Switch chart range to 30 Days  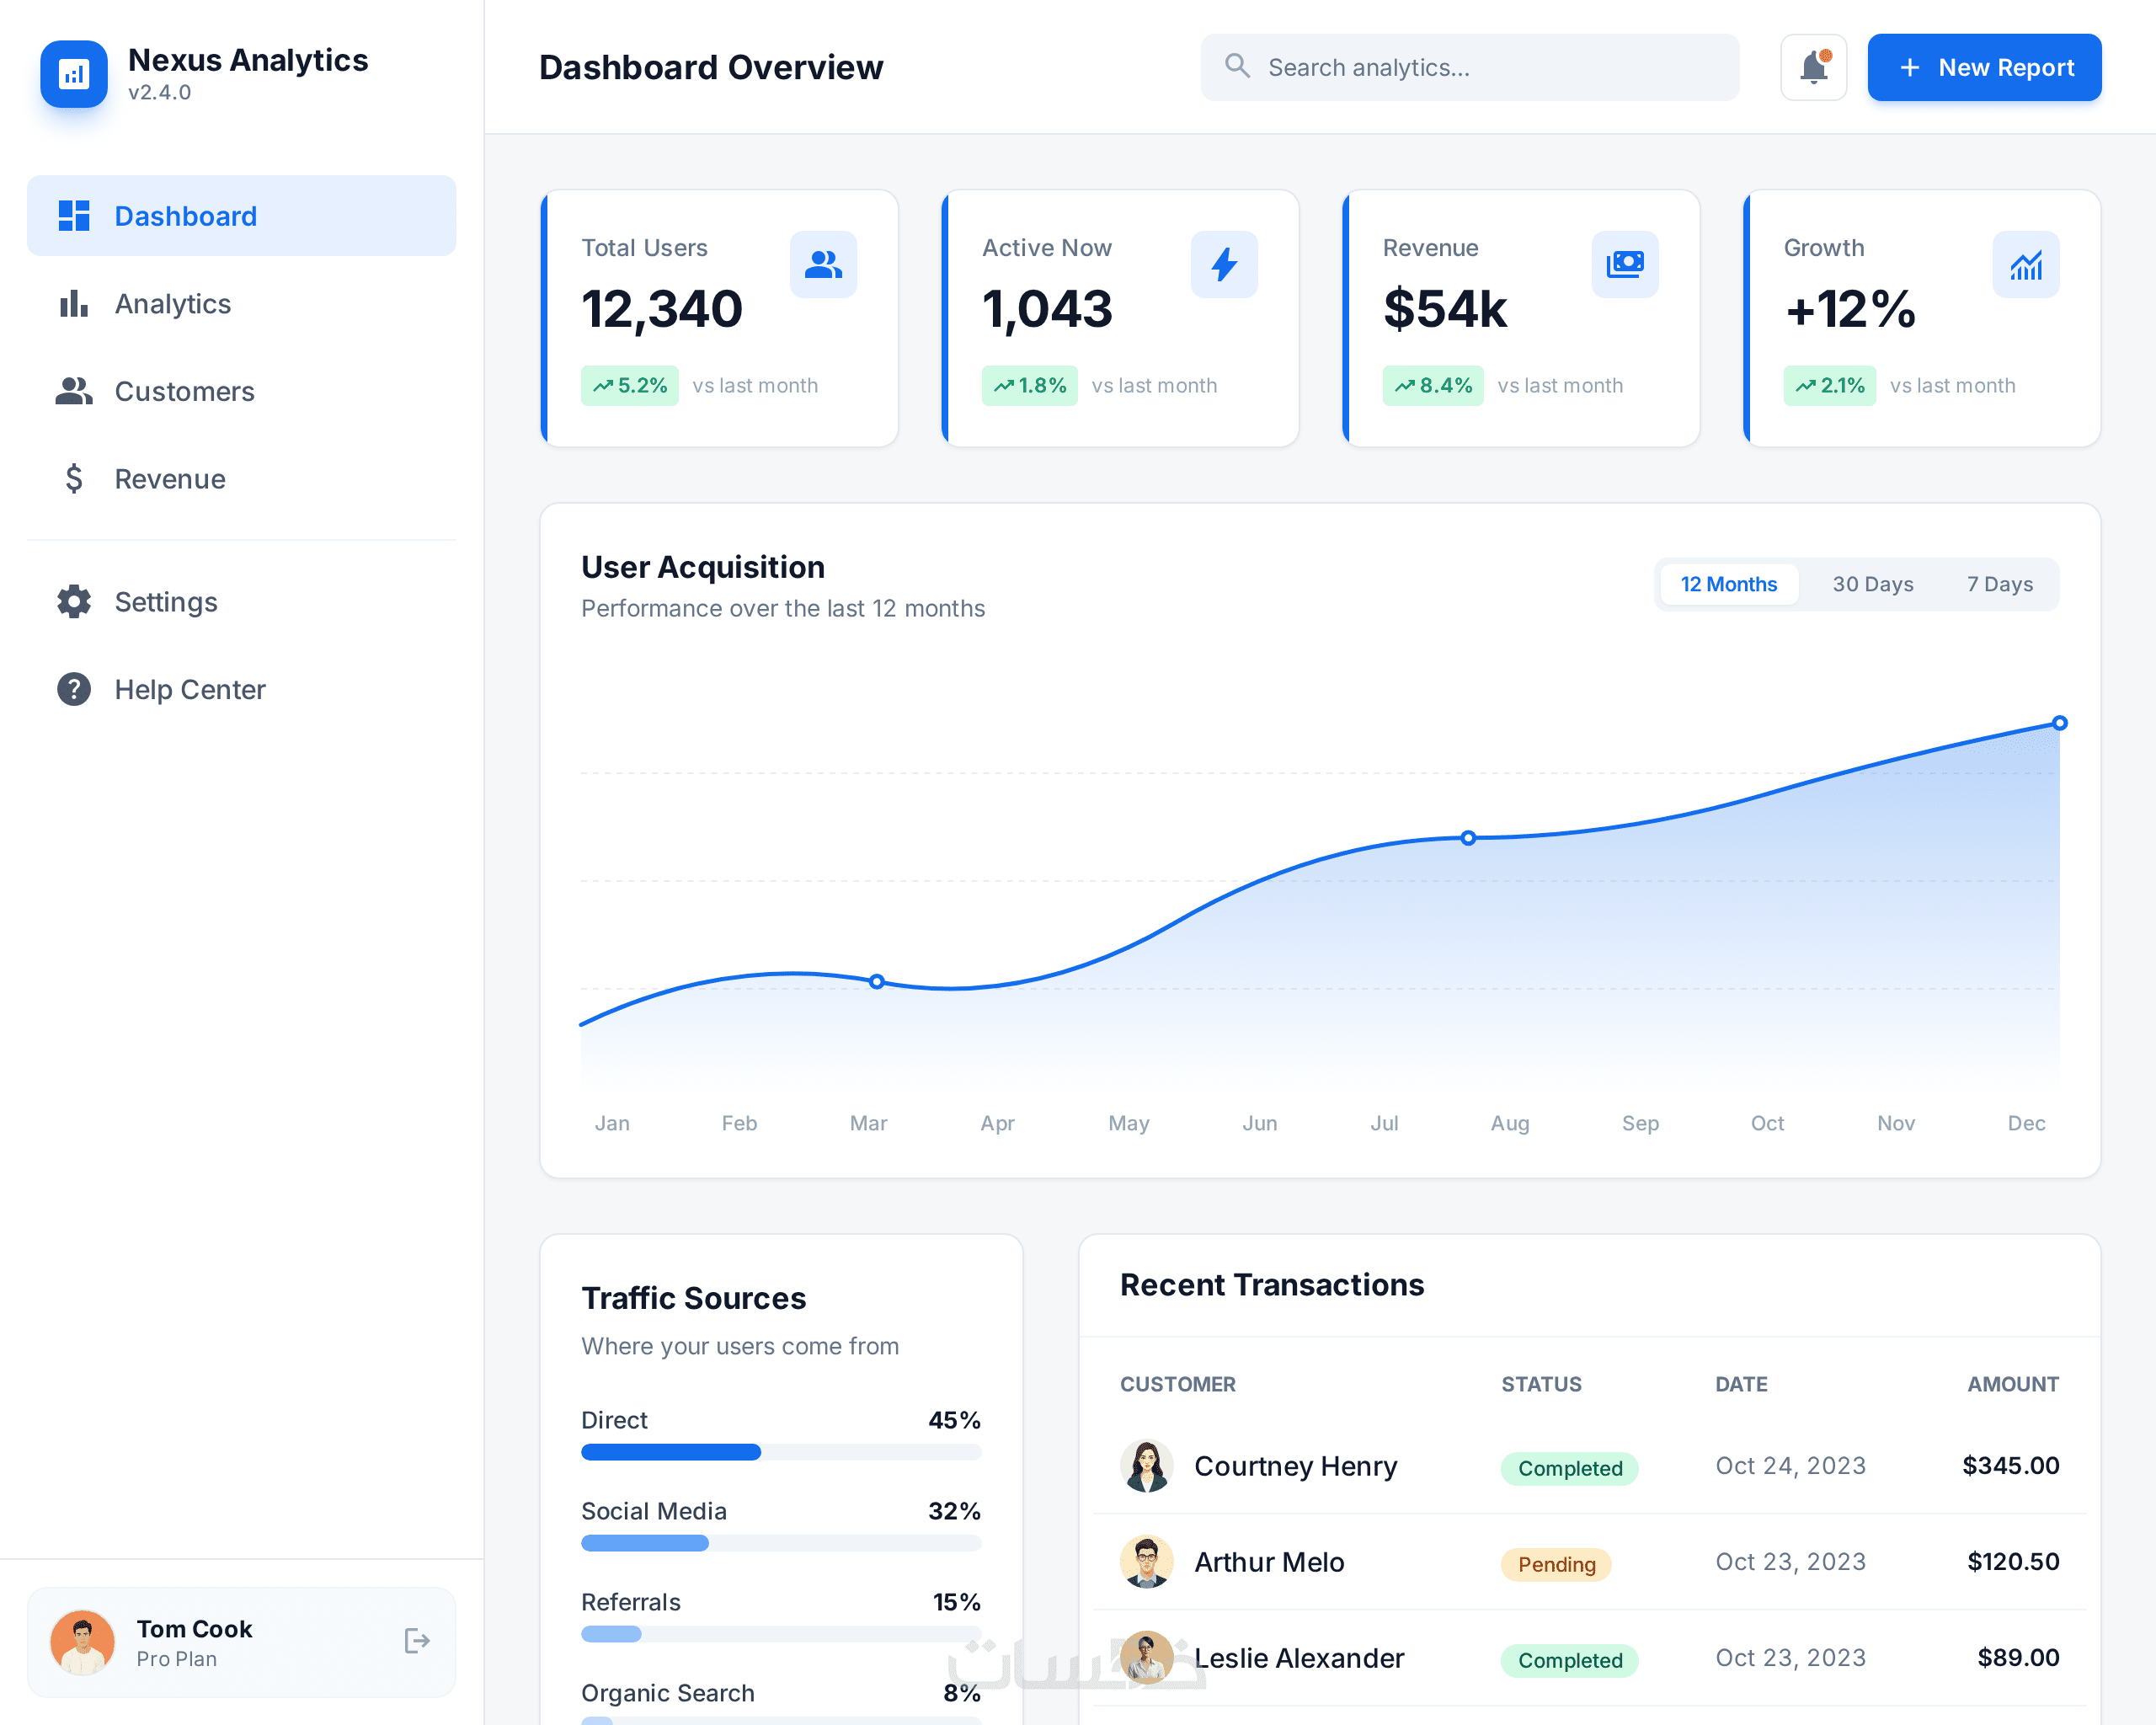pos(1872,584)
